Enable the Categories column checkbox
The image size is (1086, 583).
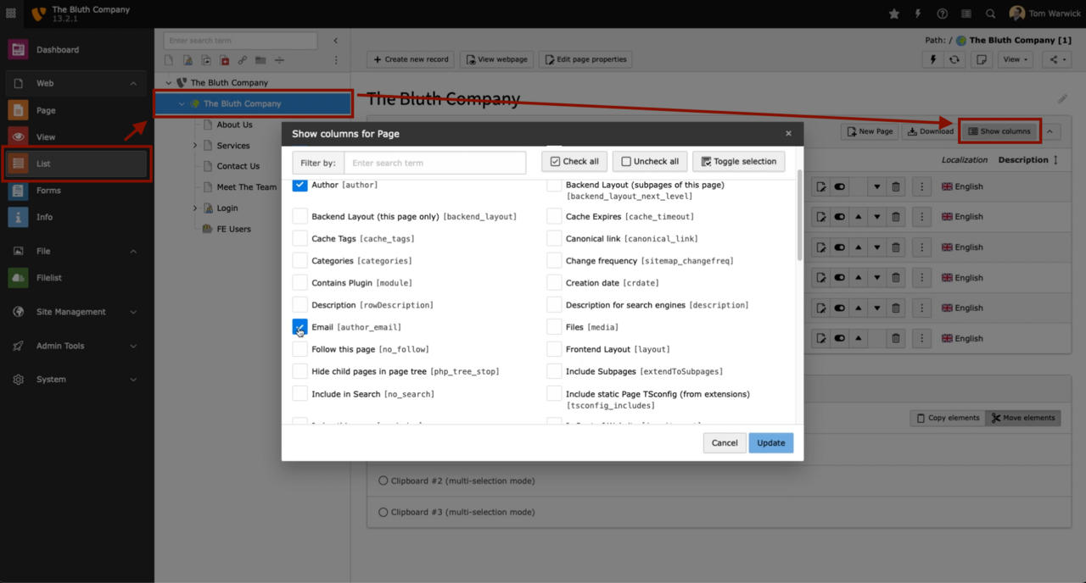tap(299, 261)
